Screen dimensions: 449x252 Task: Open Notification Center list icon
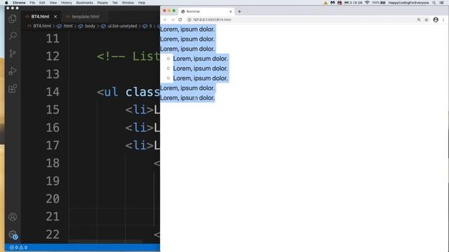442,3
